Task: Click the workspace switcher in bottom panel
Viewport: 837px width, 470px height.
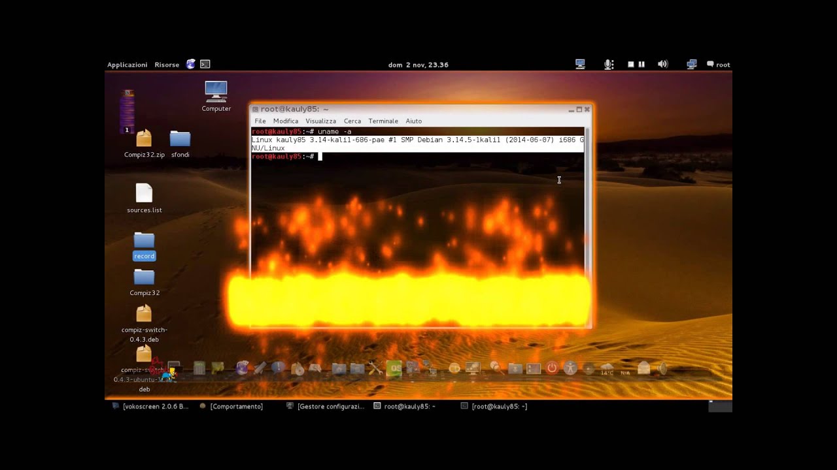Action: 721,406
